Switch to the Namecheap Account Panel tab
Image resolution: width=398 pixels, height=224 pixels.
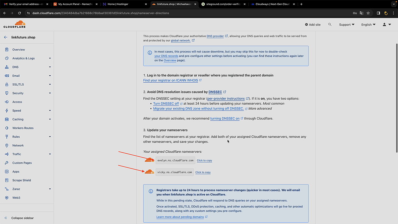(x=76, y=4)
